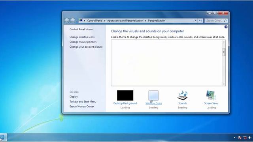Open the Action Center flag tray icon
Screen dimensions: 253x142
click(x=240, y=138)
